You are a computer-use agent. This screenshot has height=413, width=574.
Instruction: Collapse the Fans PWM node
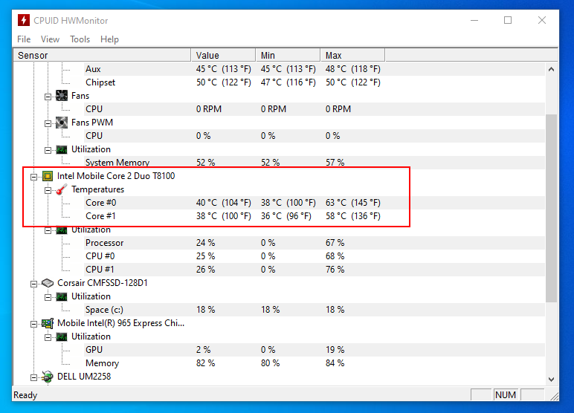[x=48, y=123]
